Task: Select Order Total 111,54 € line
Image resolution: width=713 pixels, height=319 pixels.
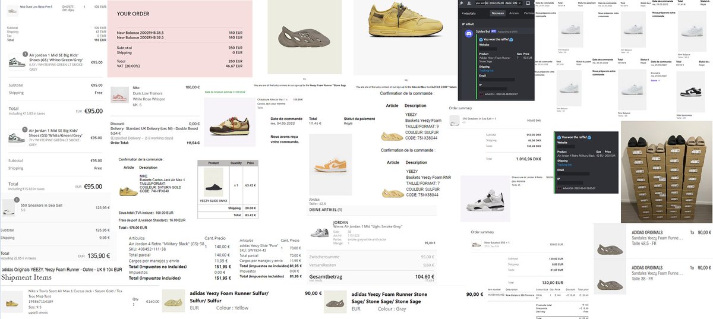Action: (x=155, y=143)
